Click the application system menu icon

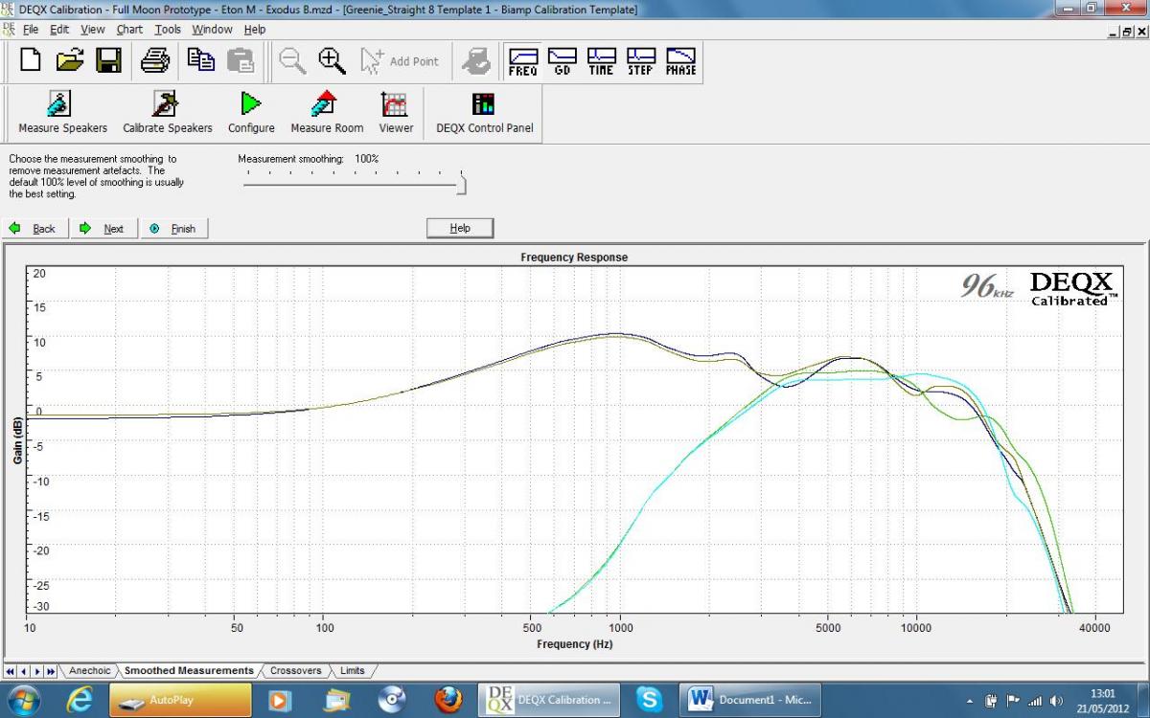click(9, 10)
